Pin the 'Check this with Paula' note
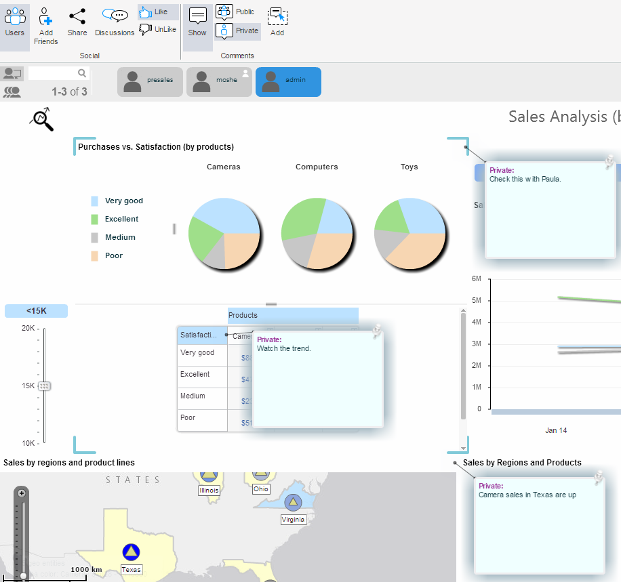 tap(609, 162)
